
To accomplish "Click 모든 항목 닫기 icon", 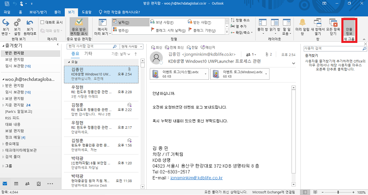I will point(333,27).
